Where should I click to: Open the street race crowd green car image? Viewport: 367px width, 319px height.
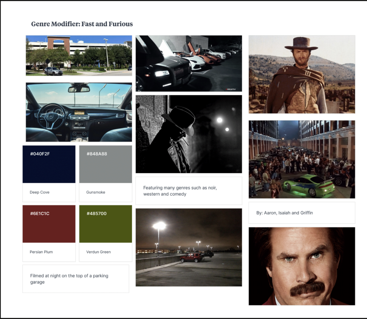302,159
